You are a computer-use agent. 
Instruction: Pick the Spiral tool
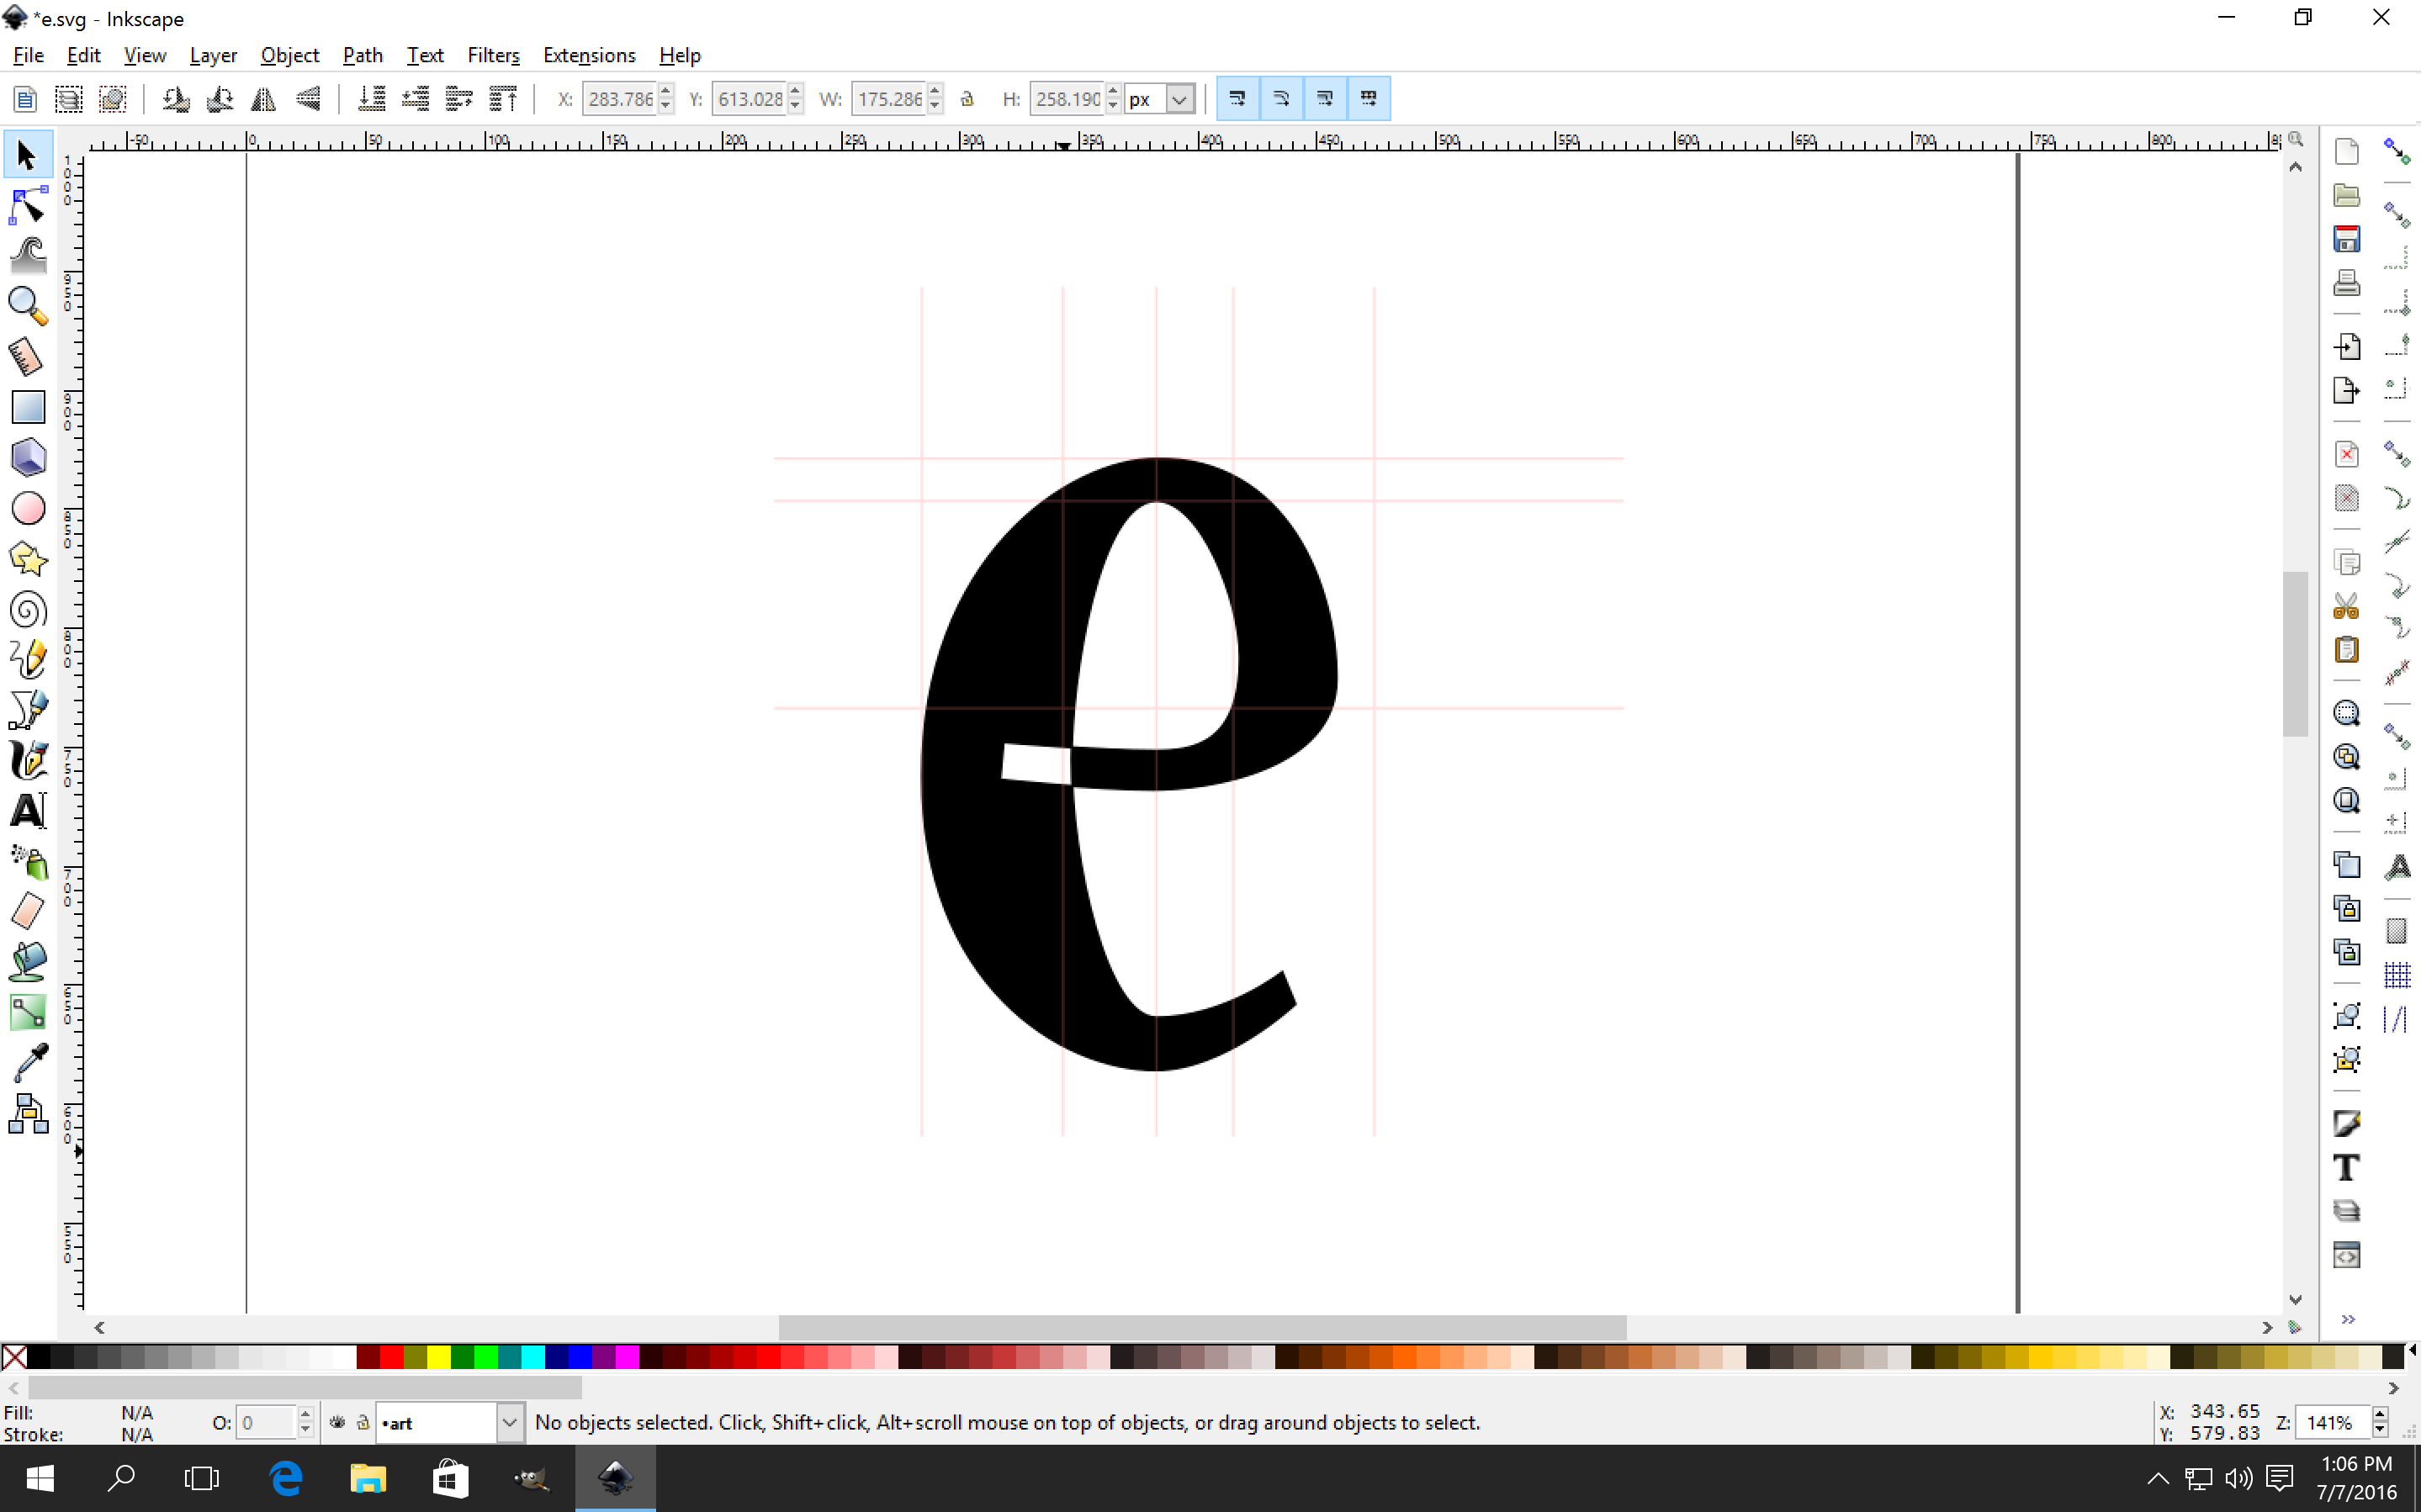click(27, 609)
